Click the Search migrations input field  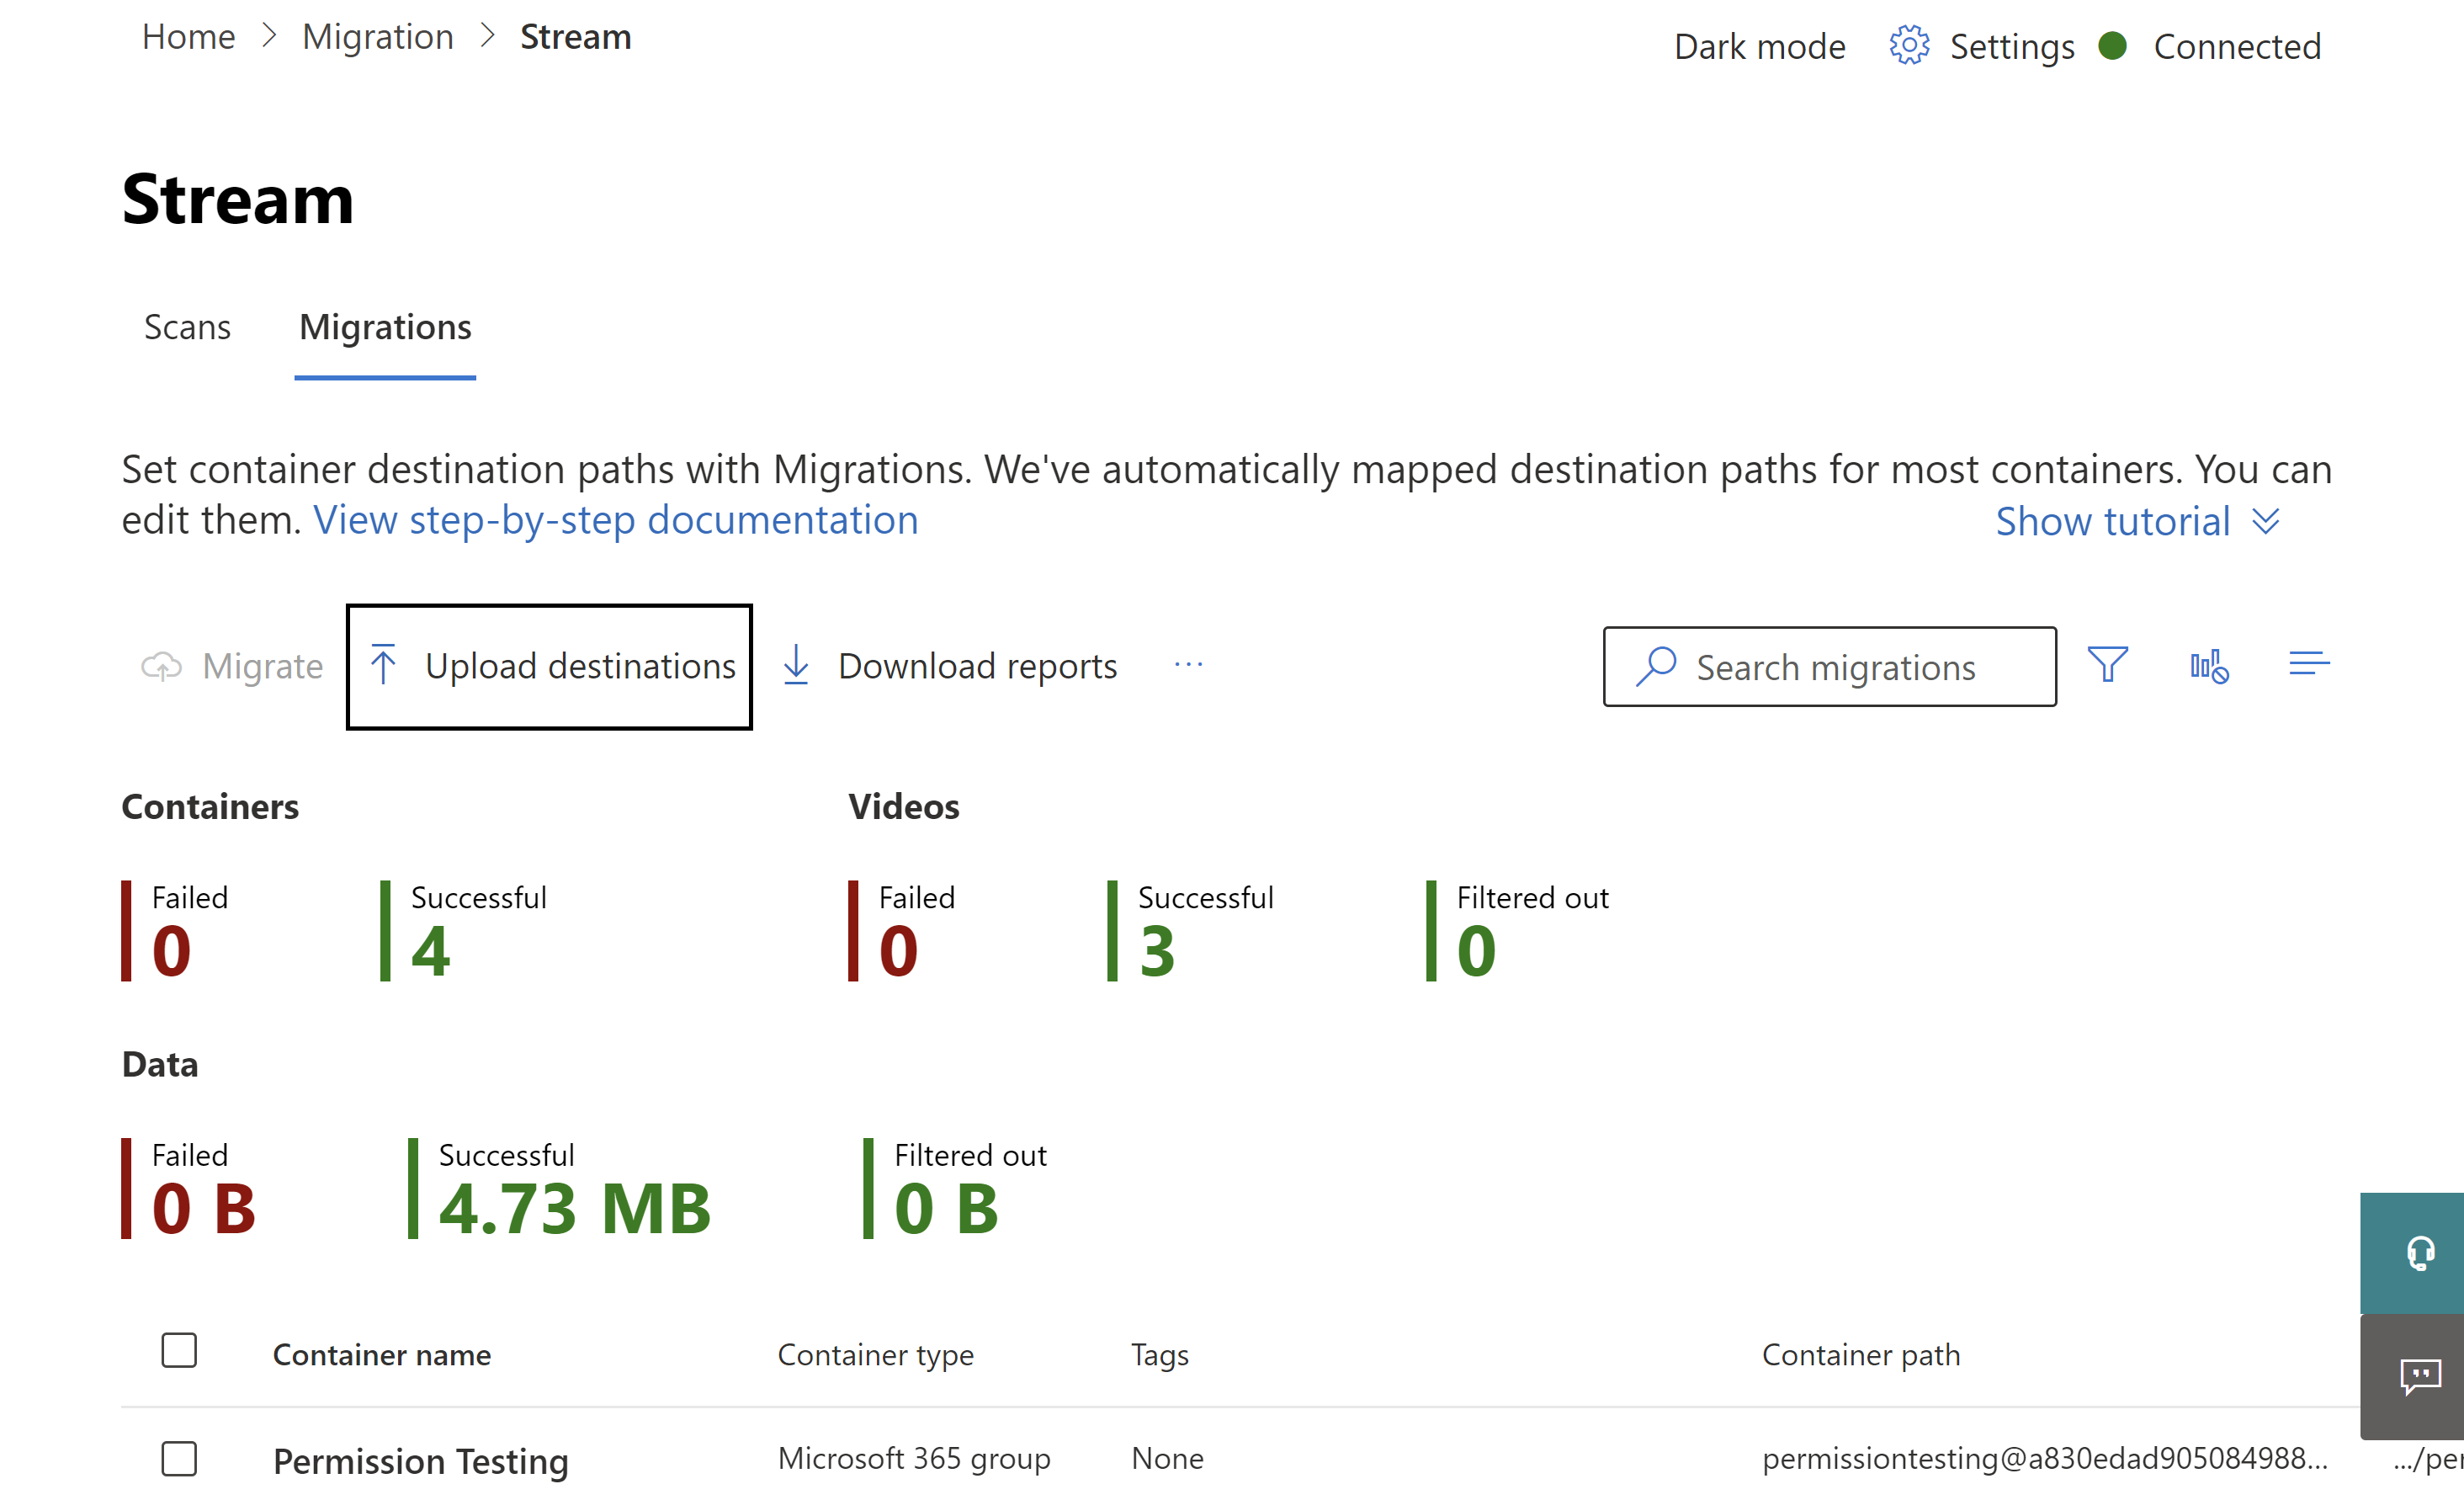[1832, 666]
